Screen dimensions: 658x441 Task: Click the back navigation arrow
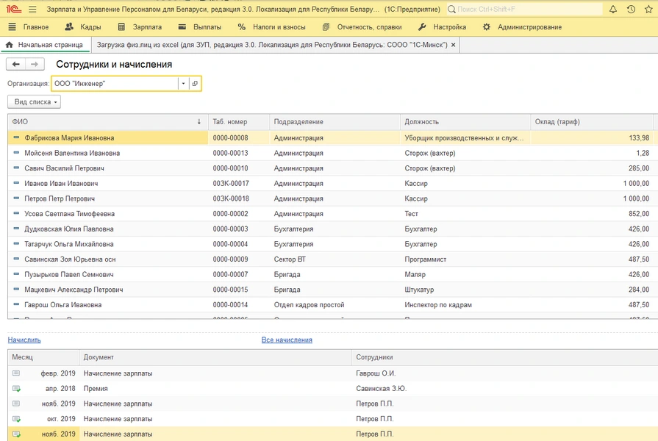click(16, 65)
